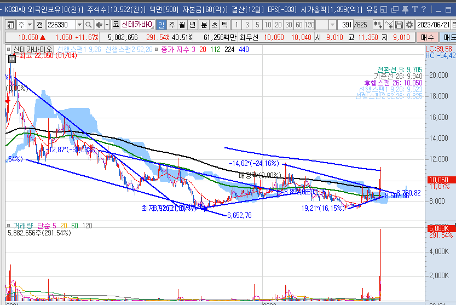The image size is (456, 305).
Task: Select the 10 interval button
Action: click(x=268, y=25)
